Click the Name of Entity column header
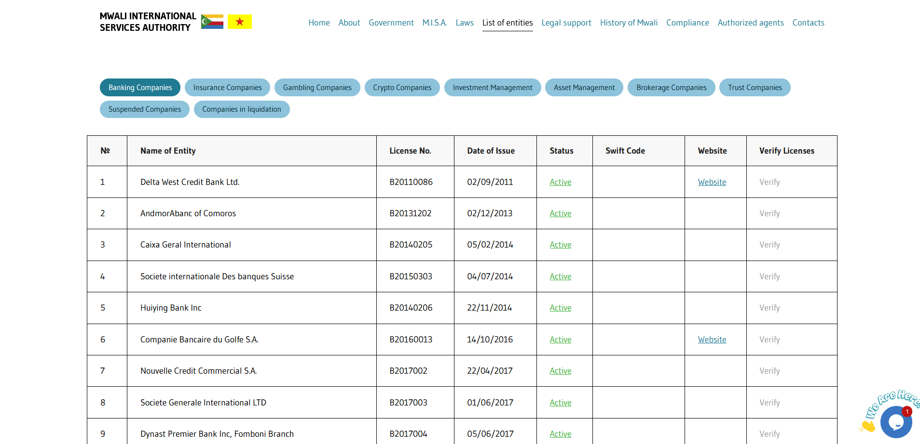The image size is (920, 444). pos(168,151)
